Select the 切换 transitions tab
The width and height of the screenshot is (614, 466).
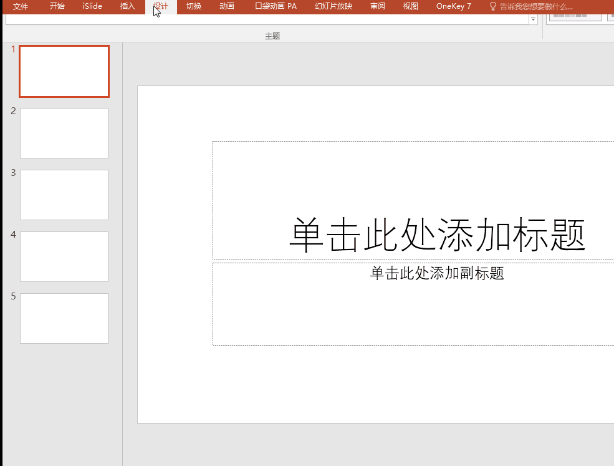click(x=194, y=7)
